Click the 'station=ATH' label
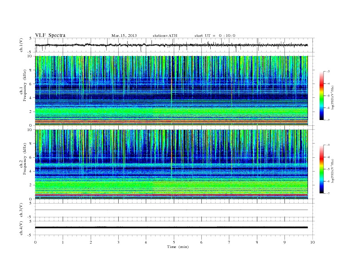This screenshot has width=352, height=272. pos(165,36)
